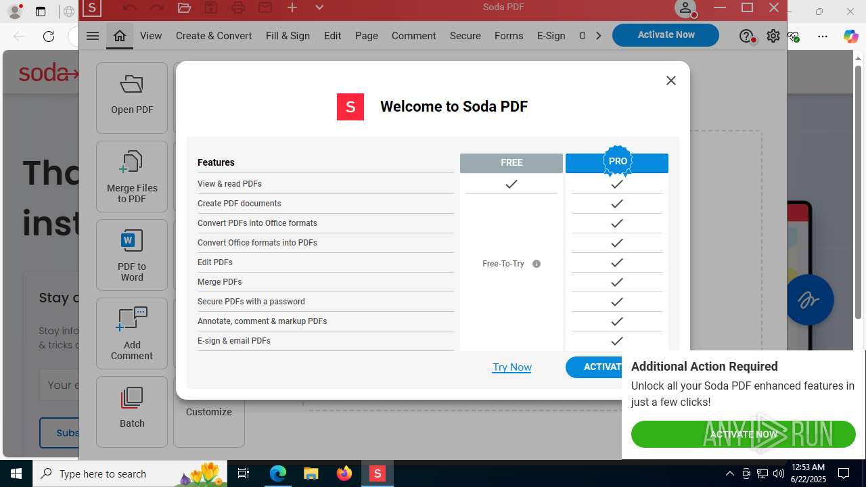Open Firefox from the taskbar
Image resolution: width=866 pixels, height=487 pixels.
344,473
